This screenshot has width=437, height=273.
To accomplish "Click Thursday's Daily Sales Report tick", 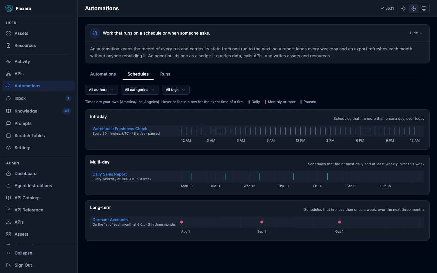I will 293,177.
